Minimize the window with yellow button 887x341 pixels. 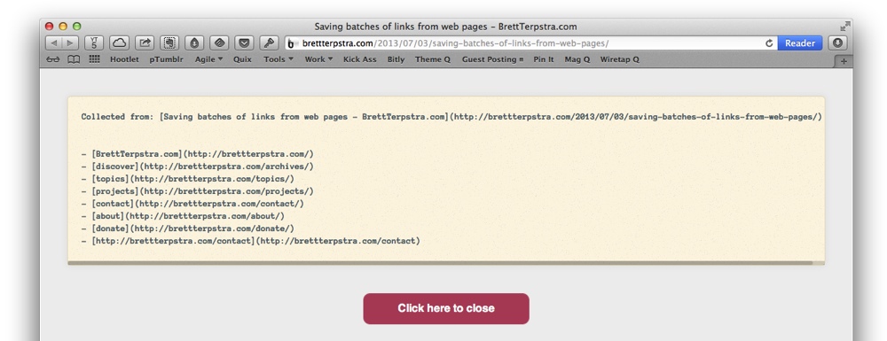[x=63, y=26]
